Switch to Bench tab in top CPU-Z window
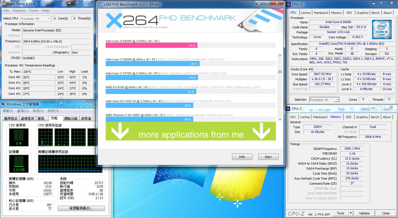Viewport: 398px width, 218px height. click(375, 13)
